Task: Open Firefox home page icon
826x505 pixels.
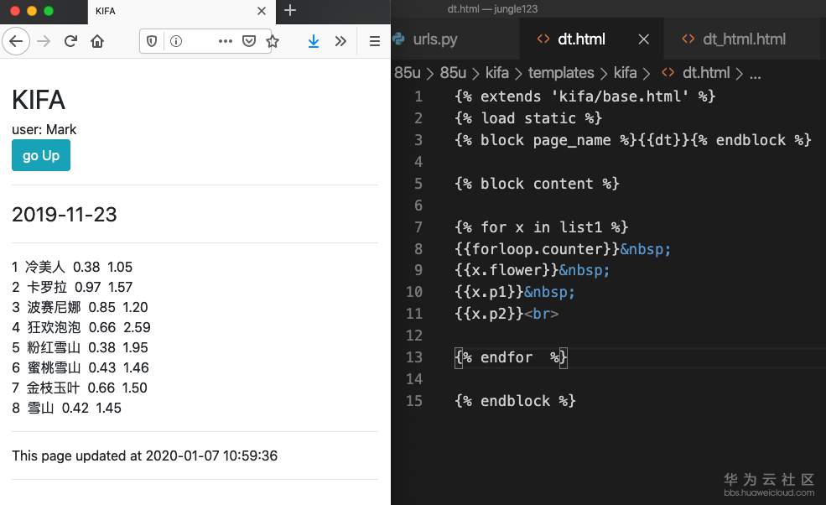Action: [x=97, y=41]
